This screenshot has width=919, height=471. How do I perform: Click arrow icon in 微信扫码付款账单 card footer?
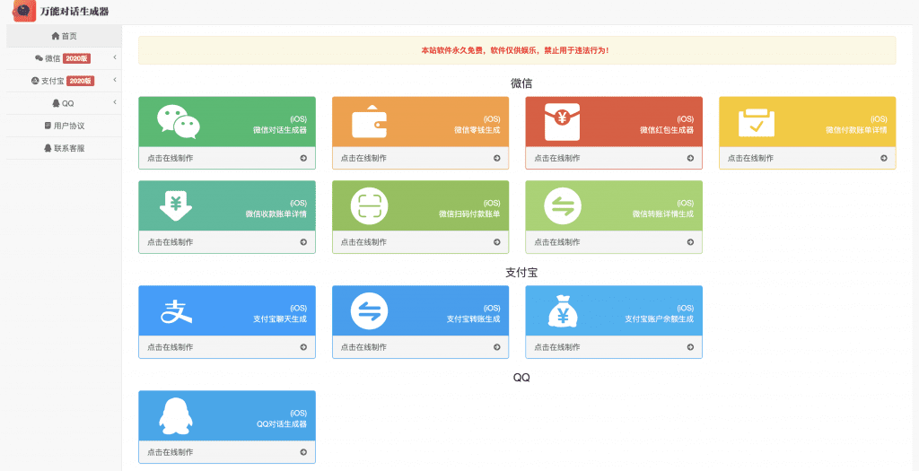497,242
